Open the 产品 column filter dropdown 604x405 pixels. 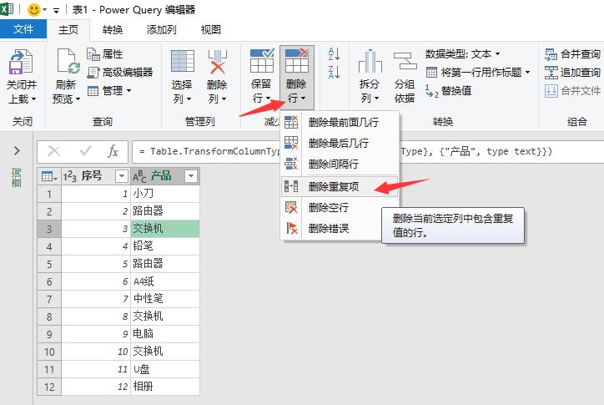click(191, 176)
